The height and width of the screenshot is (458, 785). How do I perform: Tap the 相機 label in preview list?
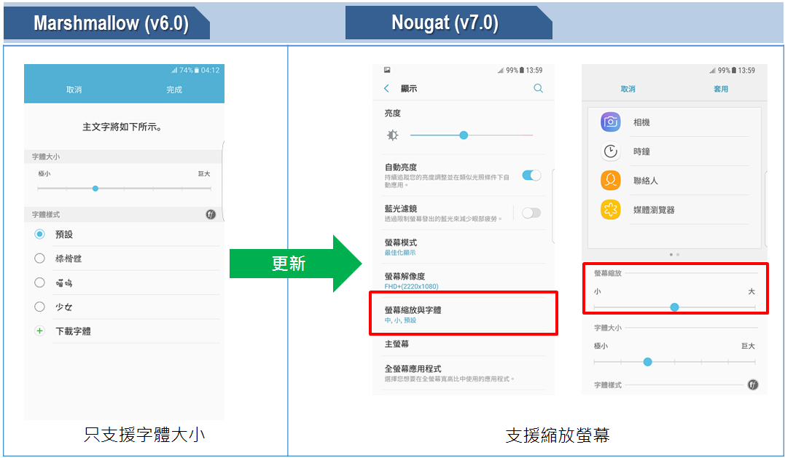641,122
